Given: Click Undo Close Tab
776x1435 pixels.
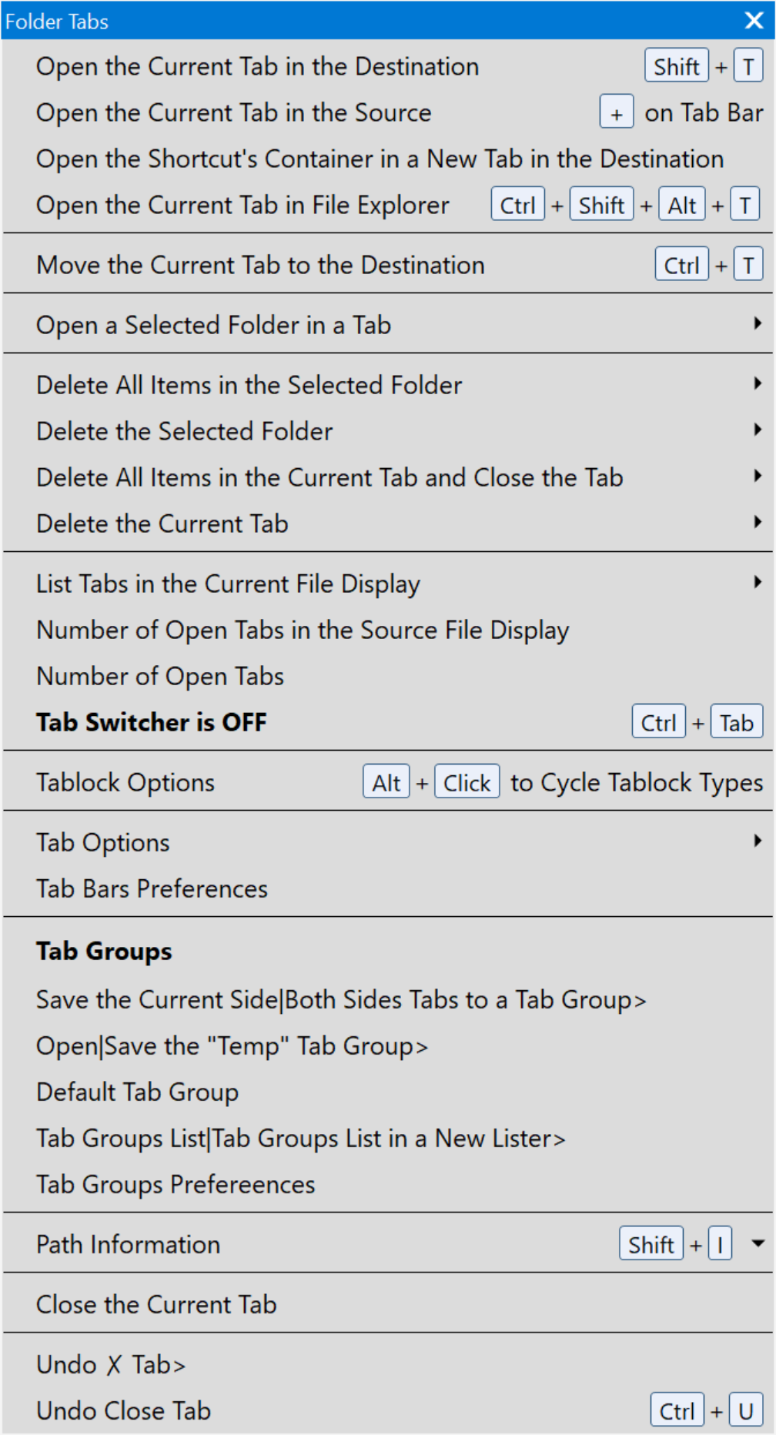Looking at the screenshot, I should coord(388,1410).
